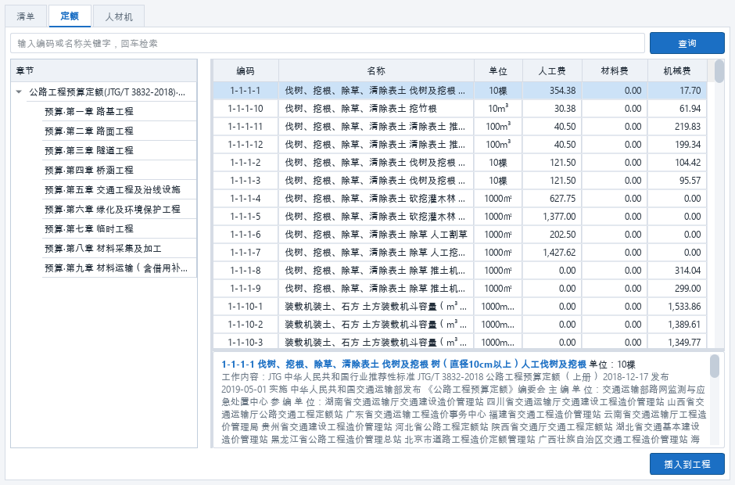Click the 单位 column header
This screenshot has width=735, height=485.
(498, 71)
